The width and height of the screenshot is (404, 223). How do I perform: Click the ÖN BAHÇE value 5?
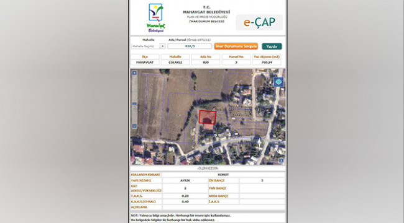262,181
